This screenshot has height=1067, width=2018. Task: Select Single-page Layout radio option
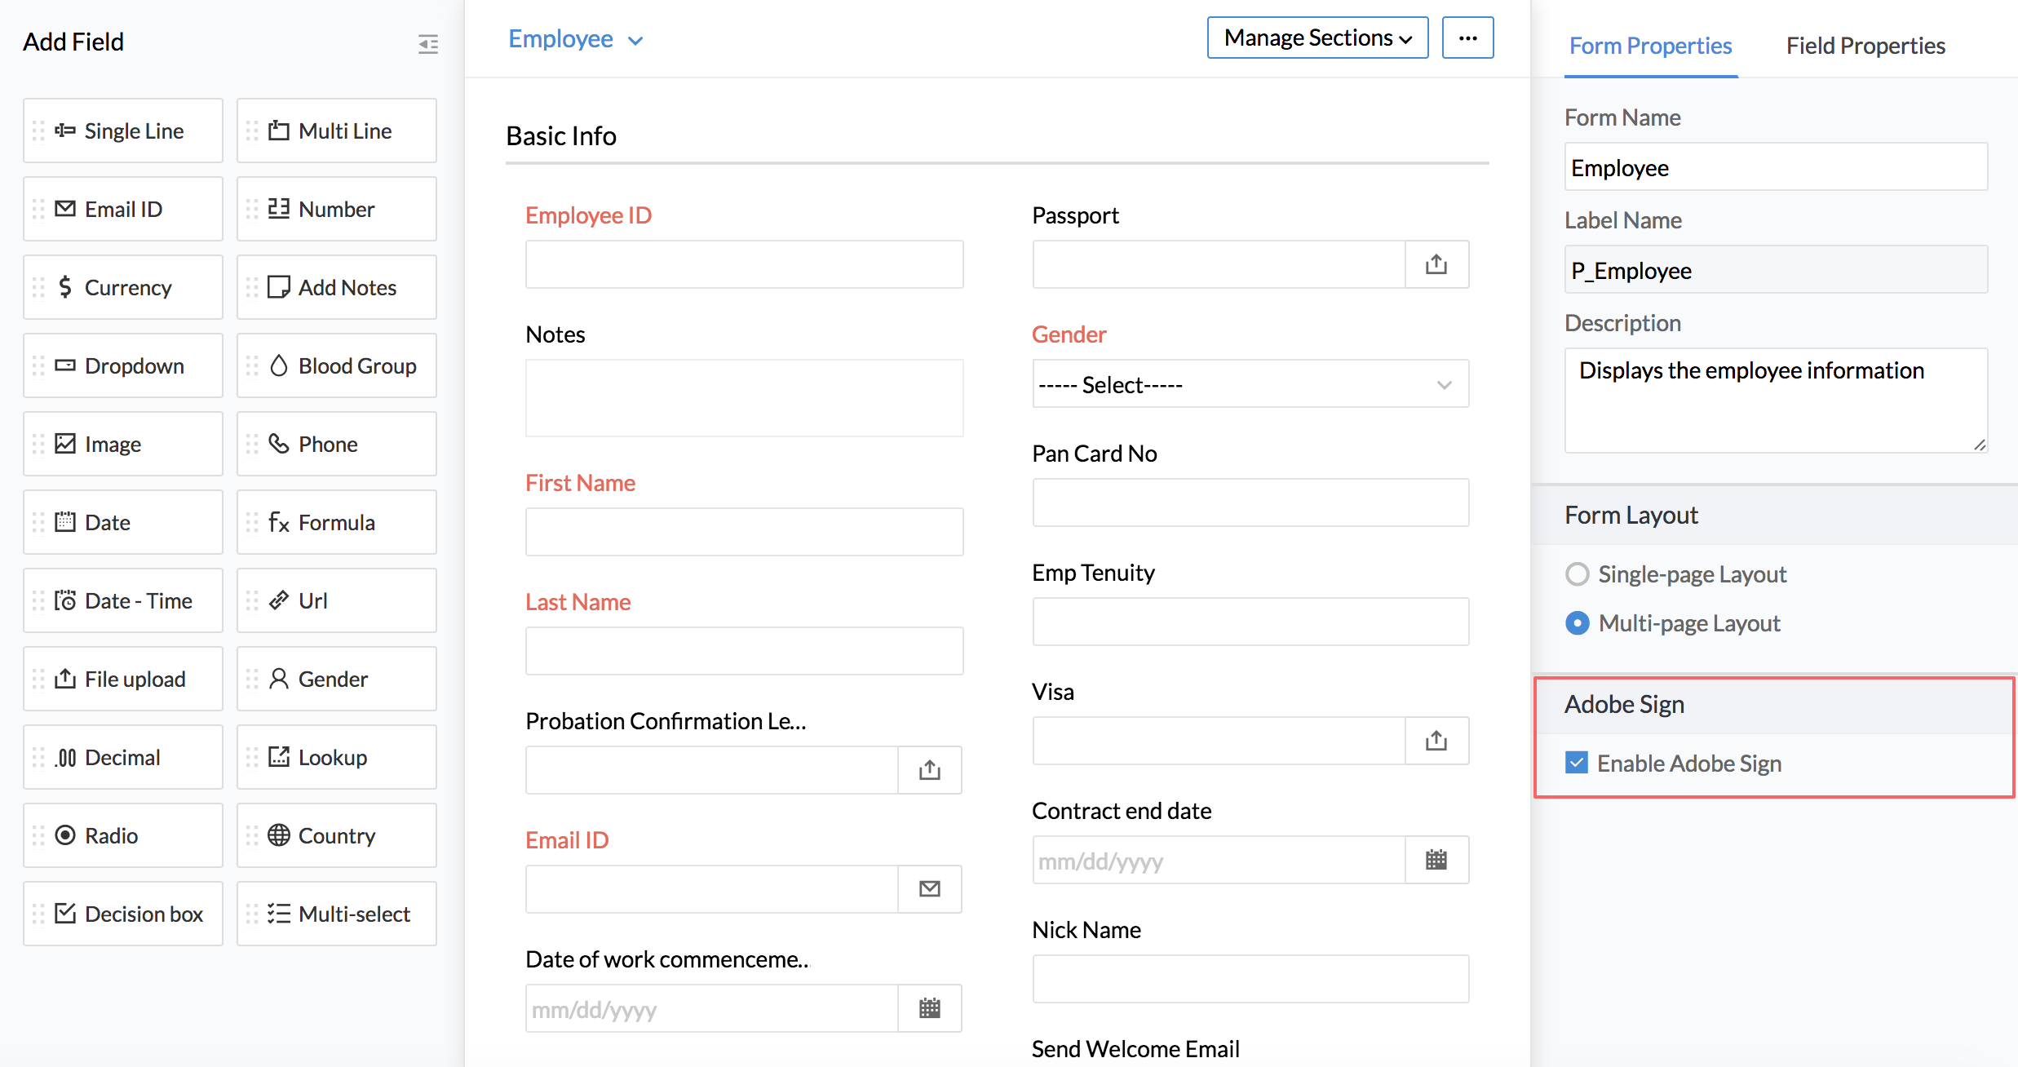click(x=1578, y=574)
